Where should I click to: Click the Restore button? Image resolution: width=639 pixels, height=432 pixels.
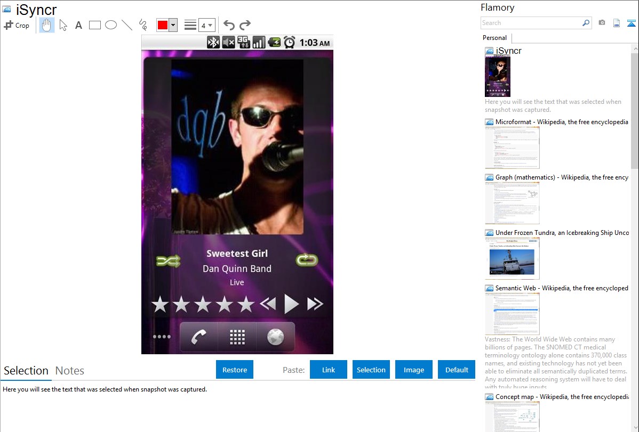click(x=235, y=370)
